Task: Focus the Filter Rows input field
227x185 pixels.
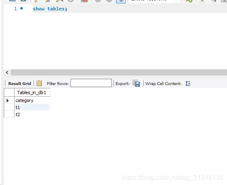Action: point(91,83)
